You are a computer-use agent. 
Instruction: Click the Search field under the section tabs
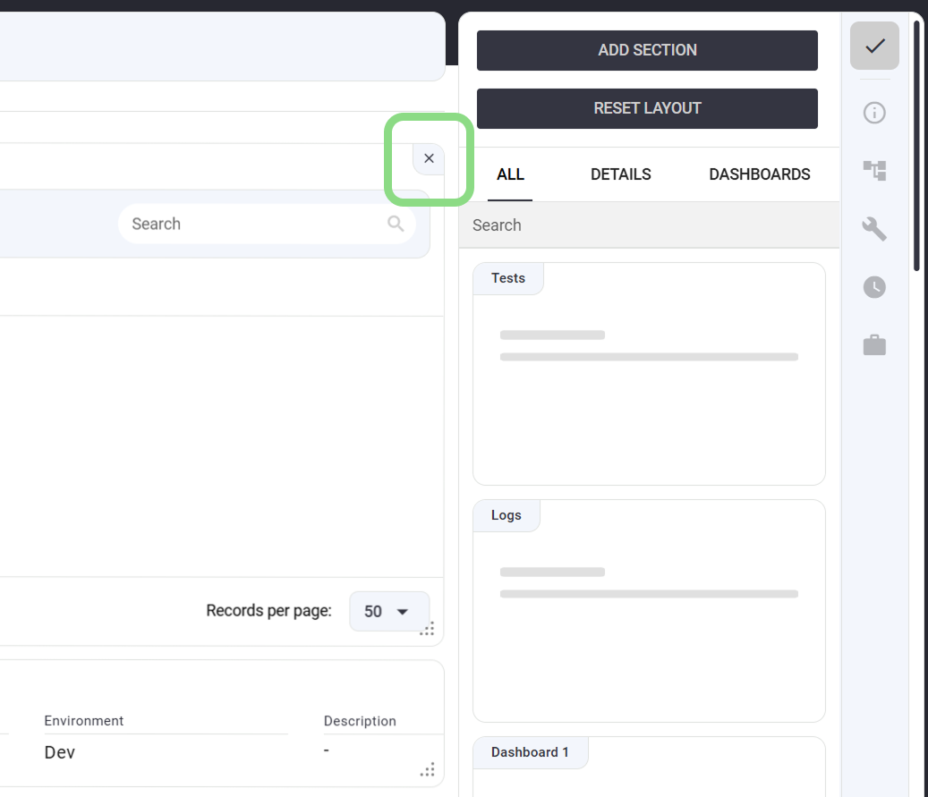tap(649, 225)
